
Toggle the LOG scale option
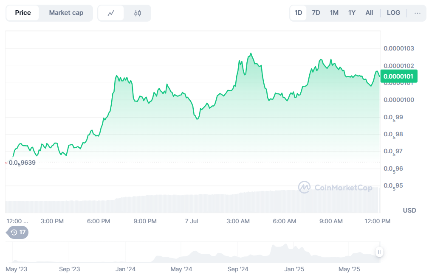[x=393, y=13]
